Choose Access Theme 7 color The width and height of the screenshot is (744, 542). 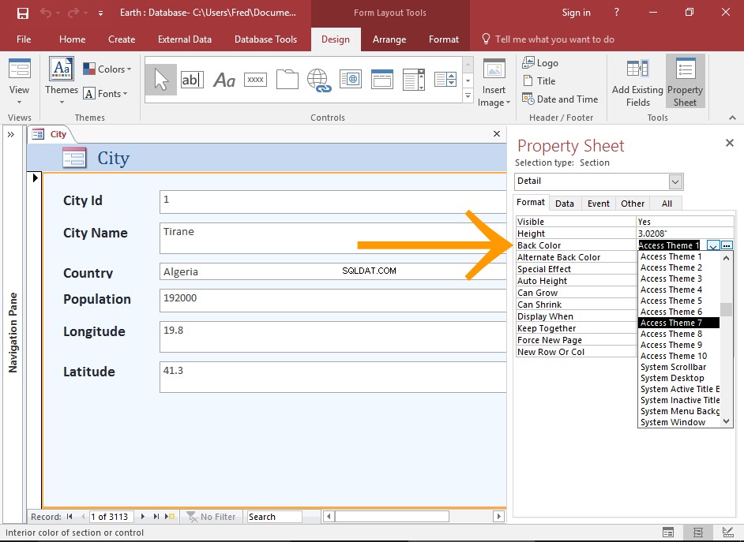tap(678, 323)
